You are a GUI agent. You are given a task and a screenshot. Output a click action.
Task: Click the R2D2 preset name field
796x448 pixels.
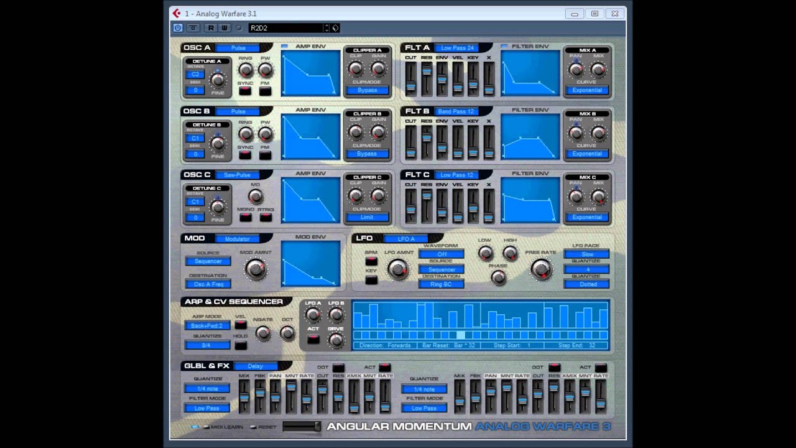point(286,28)
